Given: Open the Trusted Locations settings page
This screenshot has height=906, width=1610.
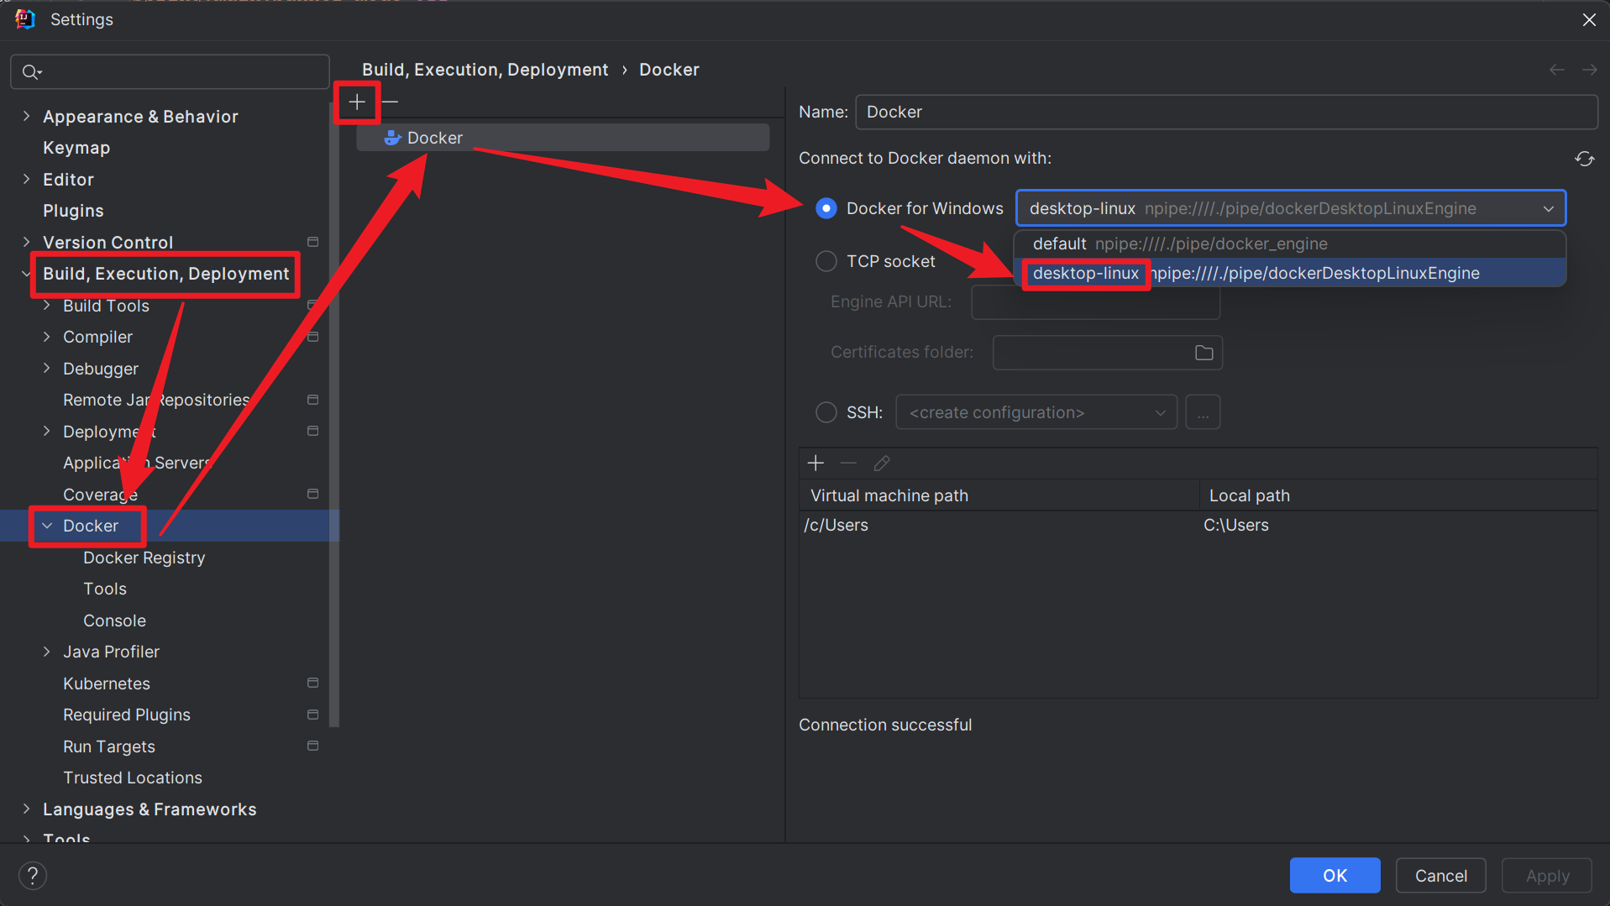Looking at the screenshot, I should click(133, 778).
